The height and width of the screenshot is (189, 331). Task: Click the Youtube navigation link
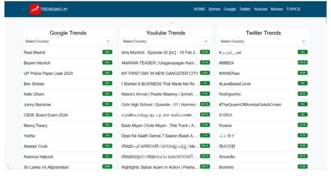pos(260,9)
